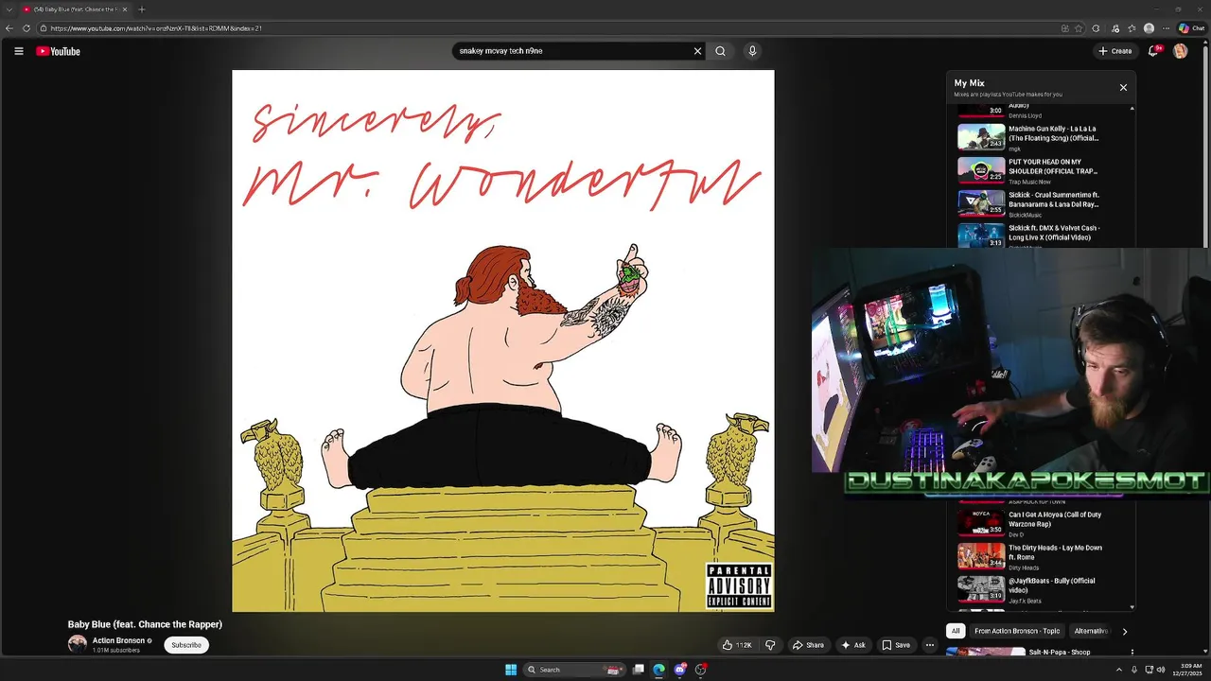This screenshot has width=1211, height=681.
Task: Clear the search box text
Action: point(698,51)
